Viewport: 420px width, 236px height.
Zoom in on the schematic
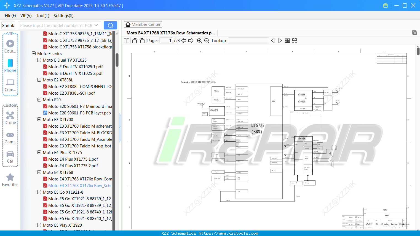(199, 40)
